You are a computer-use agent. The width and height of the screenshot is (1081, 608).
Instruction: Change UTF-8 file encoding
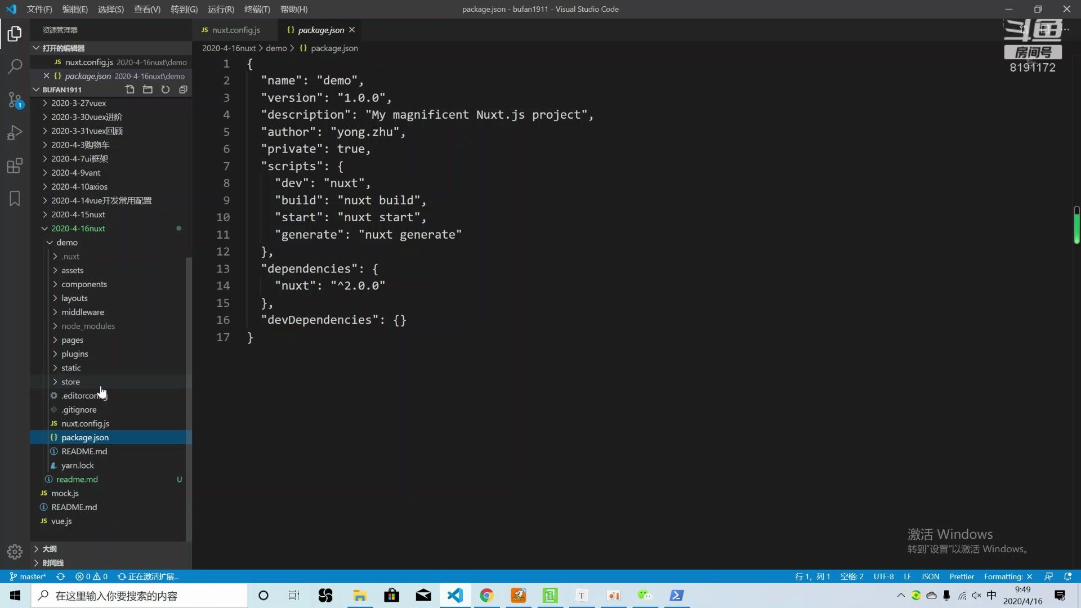click(x=883, y=576)
